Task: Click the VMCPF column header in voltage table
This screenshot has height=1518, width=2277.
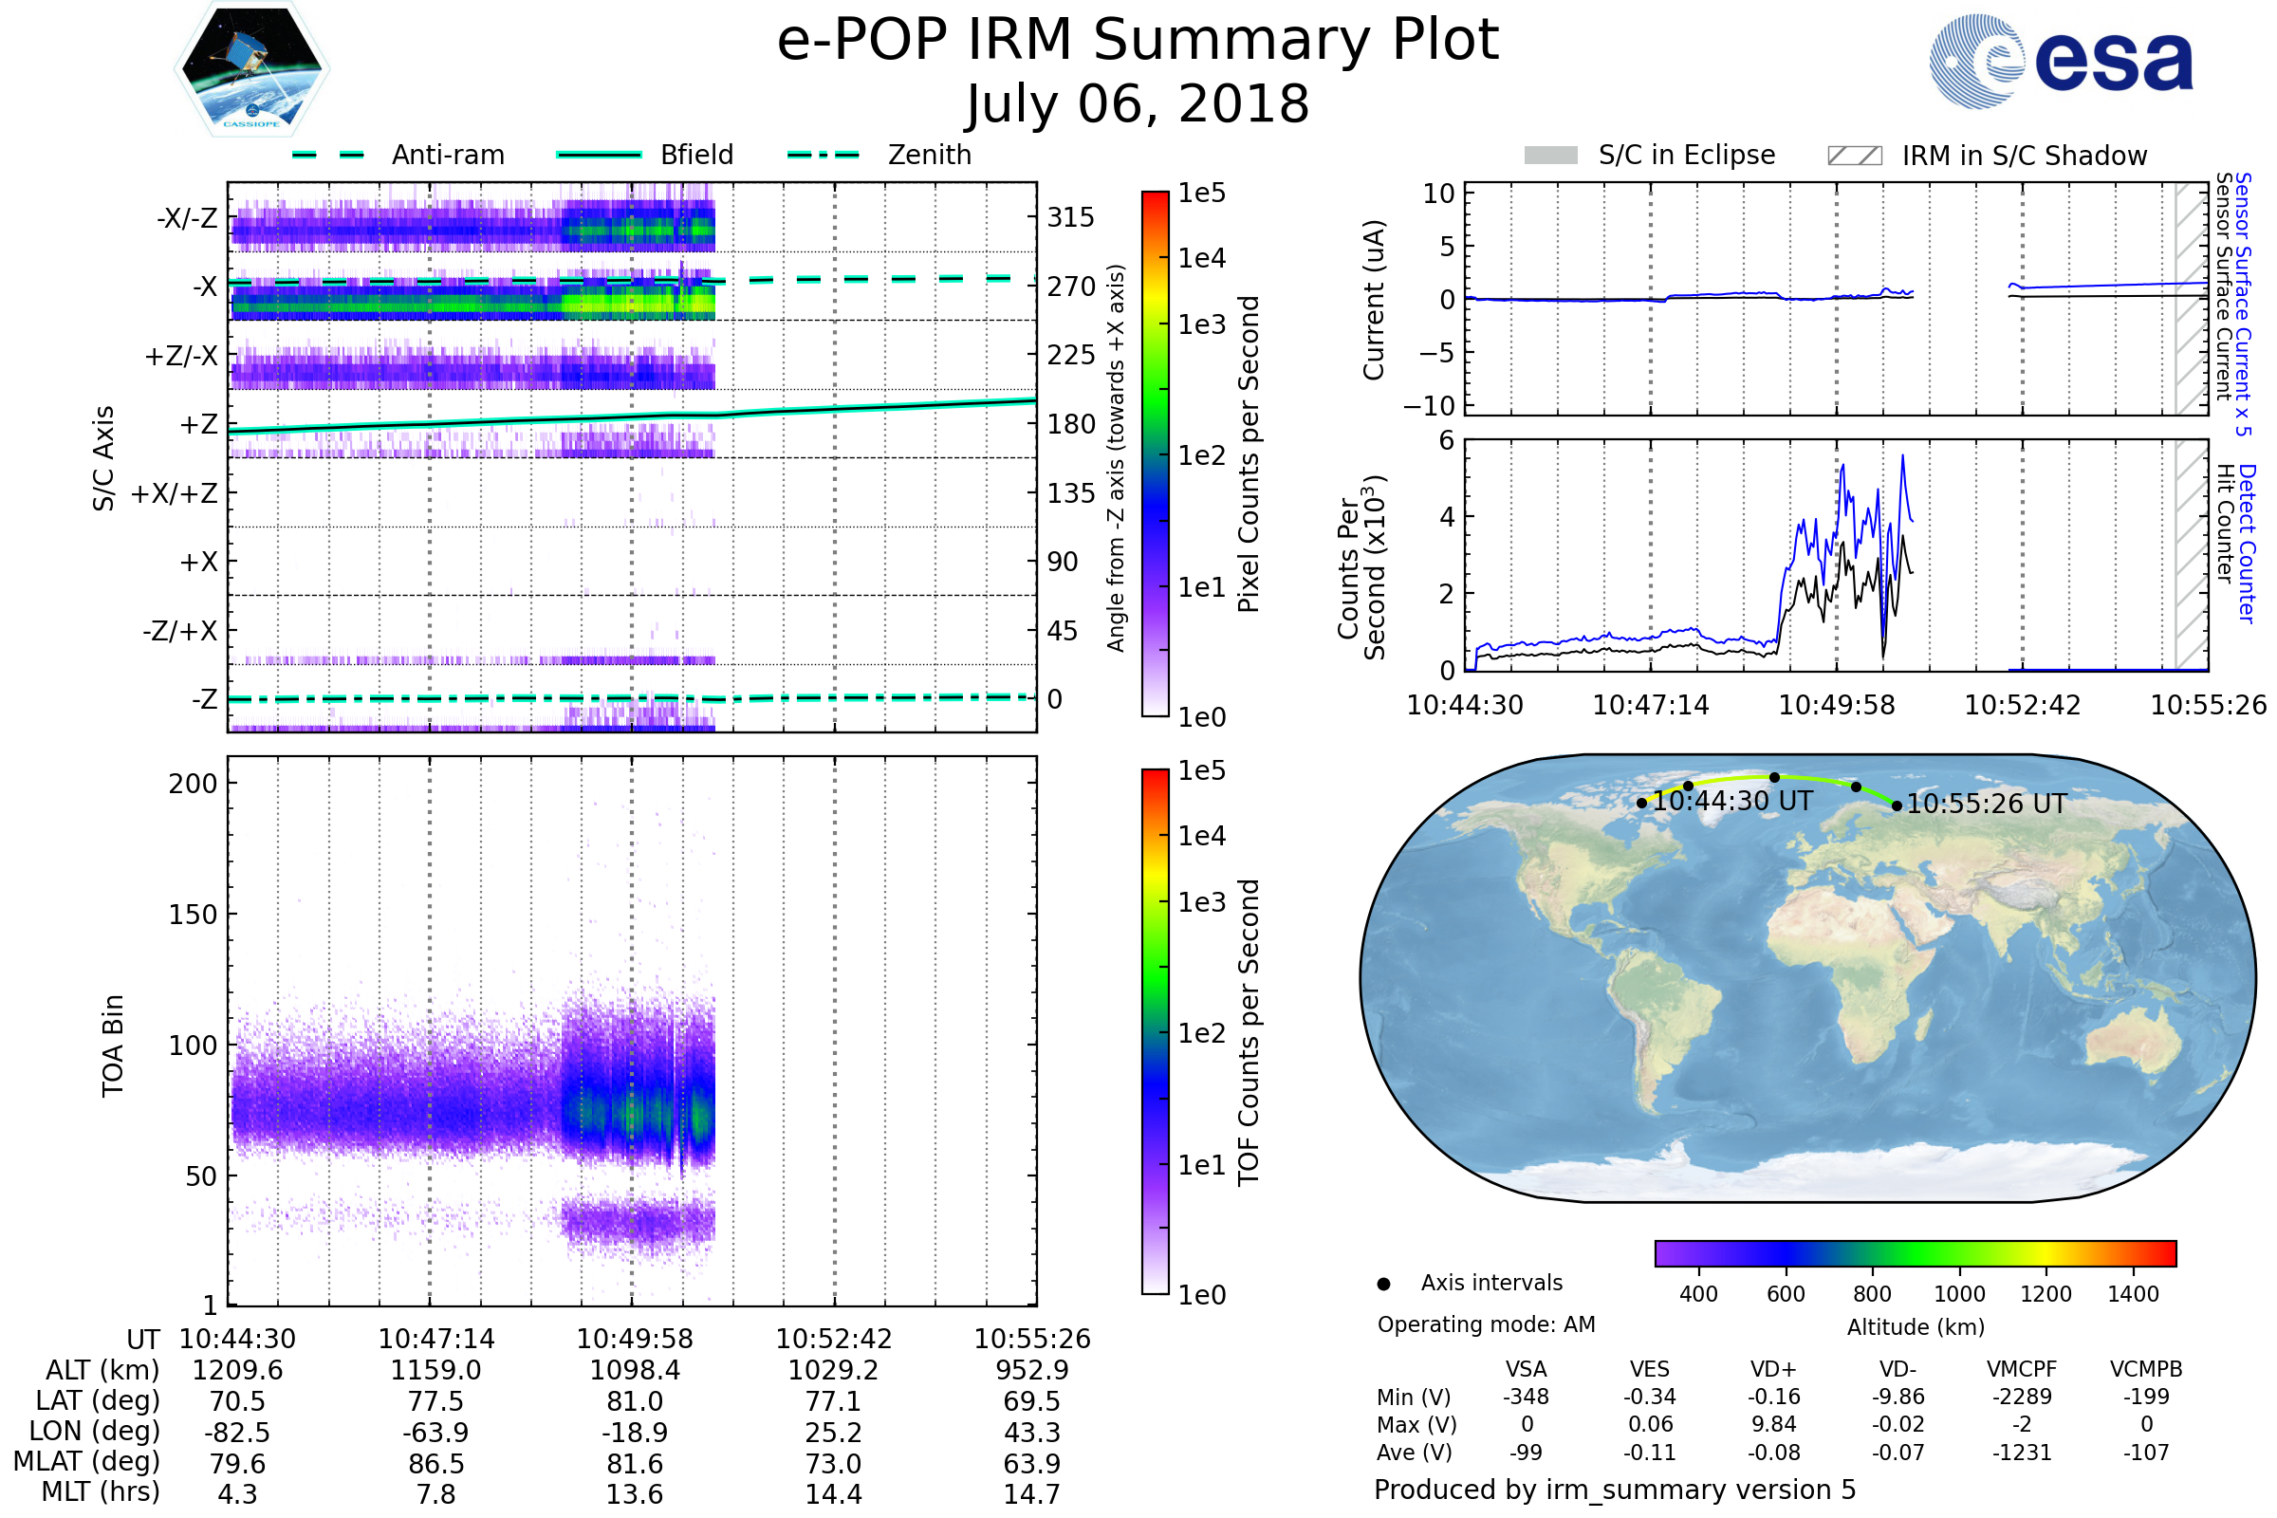Action: [2022, 1369]
